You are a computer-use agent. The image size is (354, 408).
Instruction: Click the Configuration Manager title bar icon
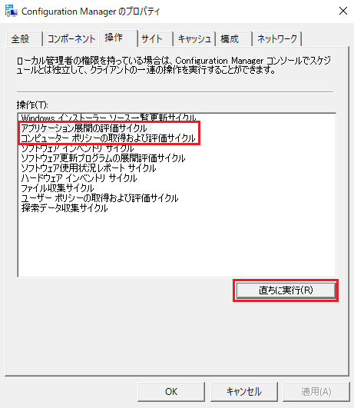click(x=12, y=12)
